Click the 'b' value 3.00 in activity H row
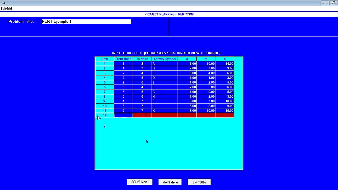The image size is (338, 190). [x=224, y=97]
